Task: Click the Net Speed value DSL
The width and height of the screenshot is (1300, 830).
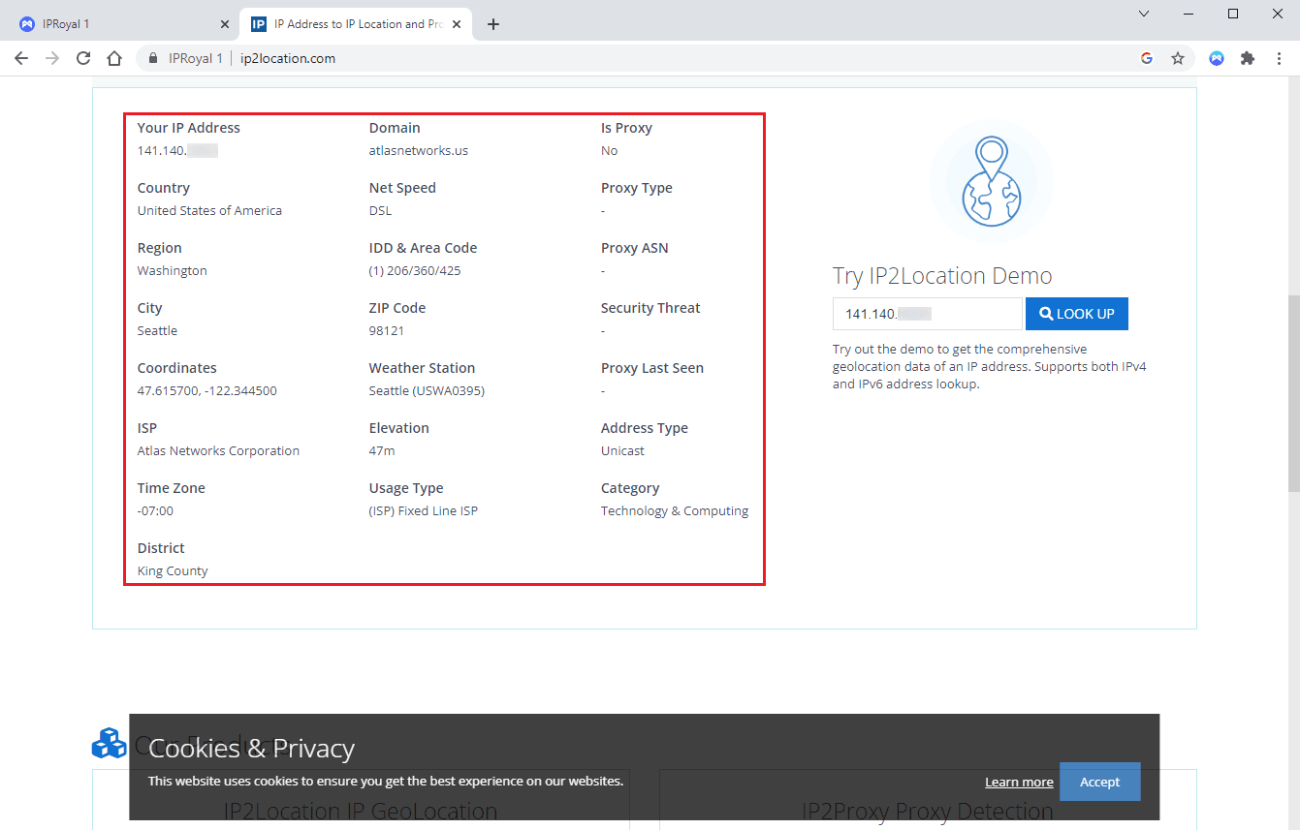Action: click(x=381, y=211)
